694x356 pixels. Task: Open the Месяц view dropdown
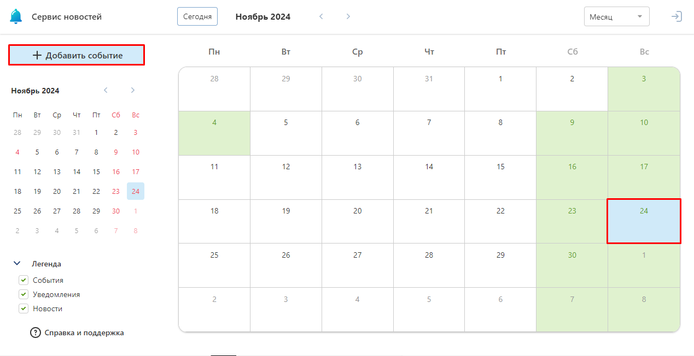tap(616, 16)
